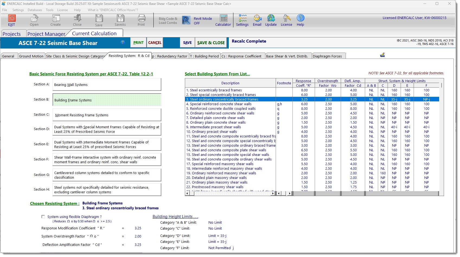Select Moment Resisting Frame Systems section
Screen dimensions: 460x257
(107, 115)
